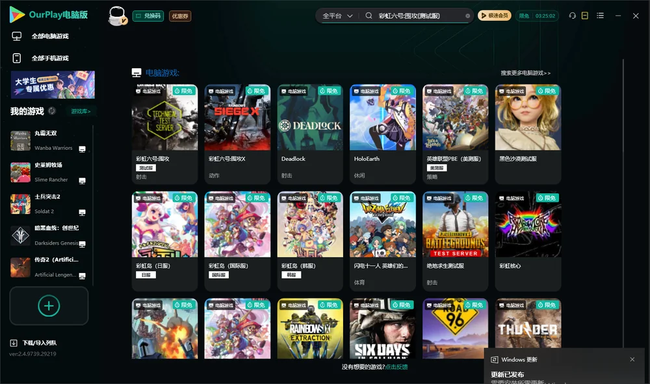Click the 兑换码 button
650x384 pixels.
point(148,16)
